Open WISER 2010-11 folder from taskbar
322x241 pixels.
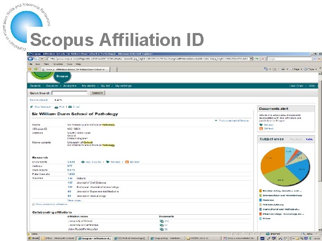coord(203,238)
